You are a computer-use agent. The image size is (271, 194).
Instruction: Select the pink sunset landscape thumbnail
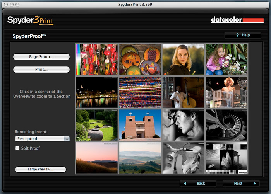pyautogui.click(x=97, y=158)
